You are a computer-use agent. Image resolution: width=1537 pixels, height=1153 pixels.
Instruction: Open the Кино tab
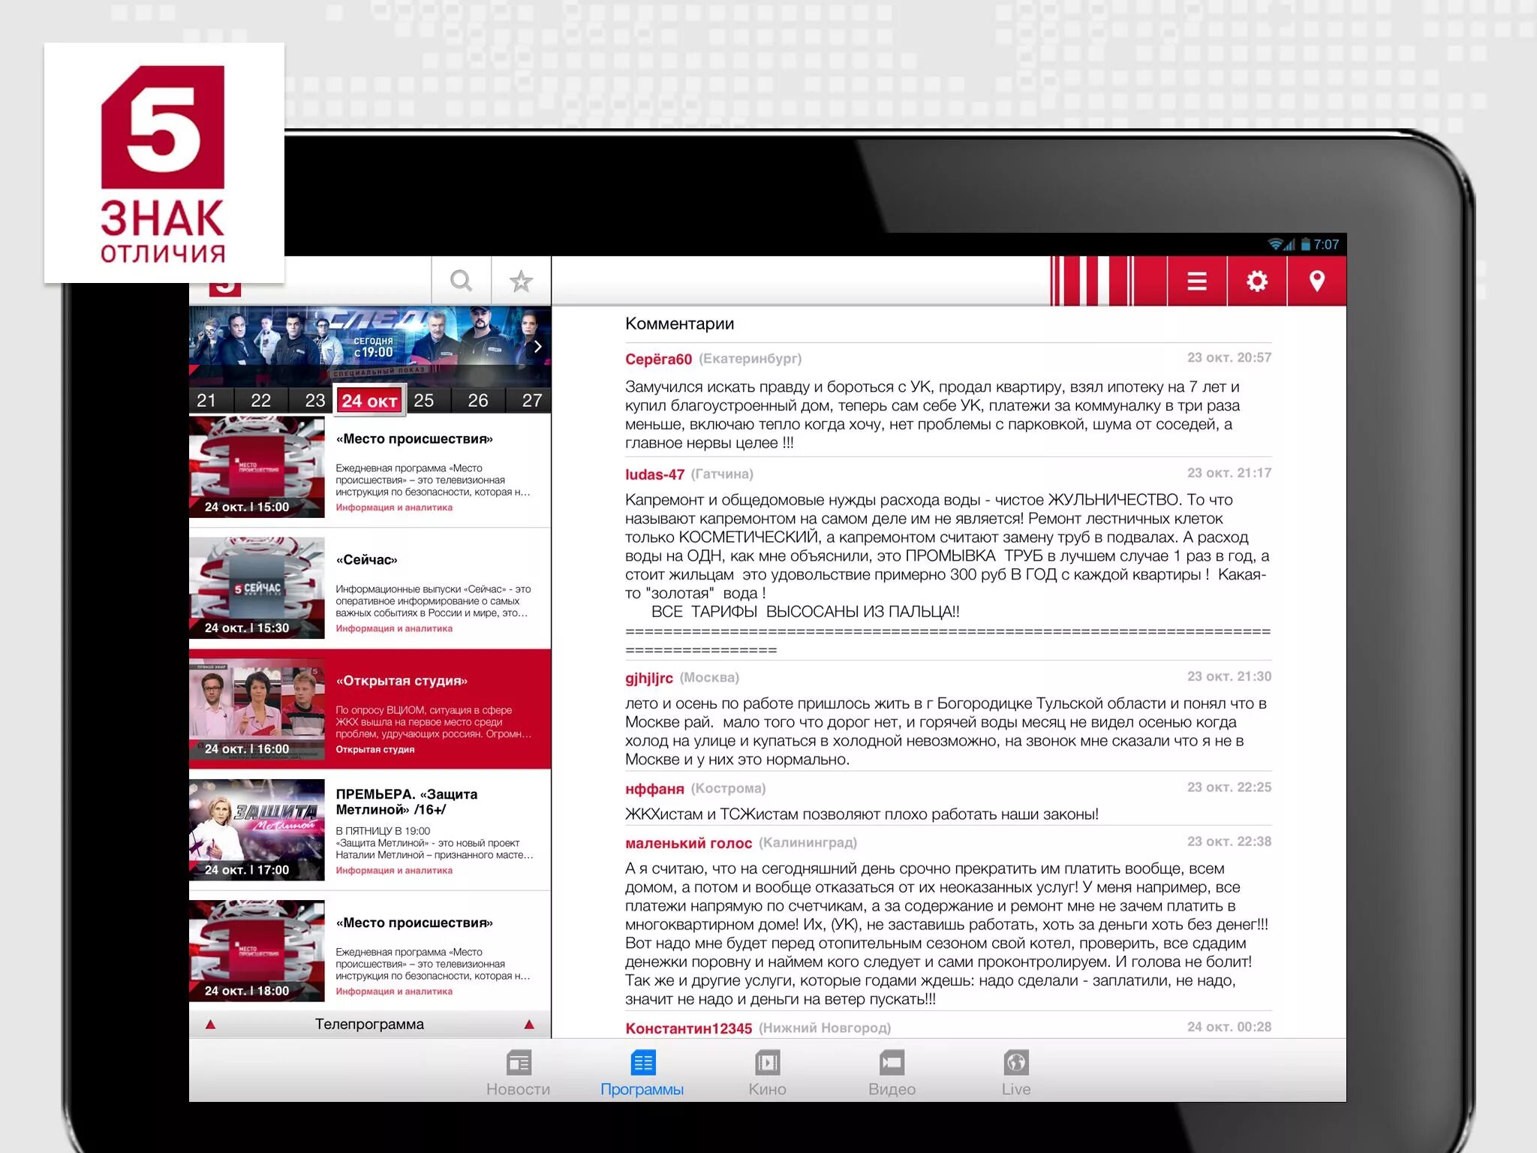click(x=767, y=1073)
